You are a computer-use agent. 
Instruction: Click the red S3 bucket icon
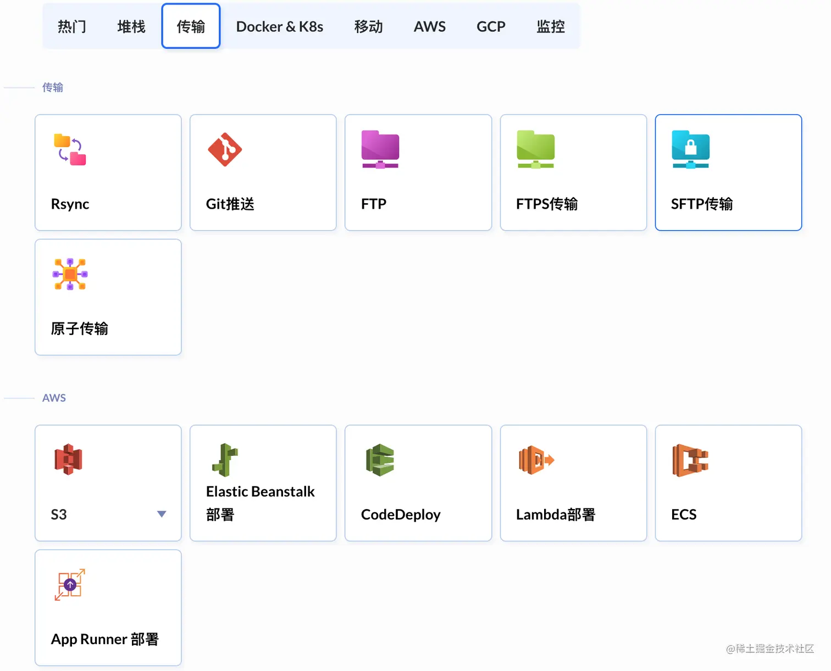point(68,459)
